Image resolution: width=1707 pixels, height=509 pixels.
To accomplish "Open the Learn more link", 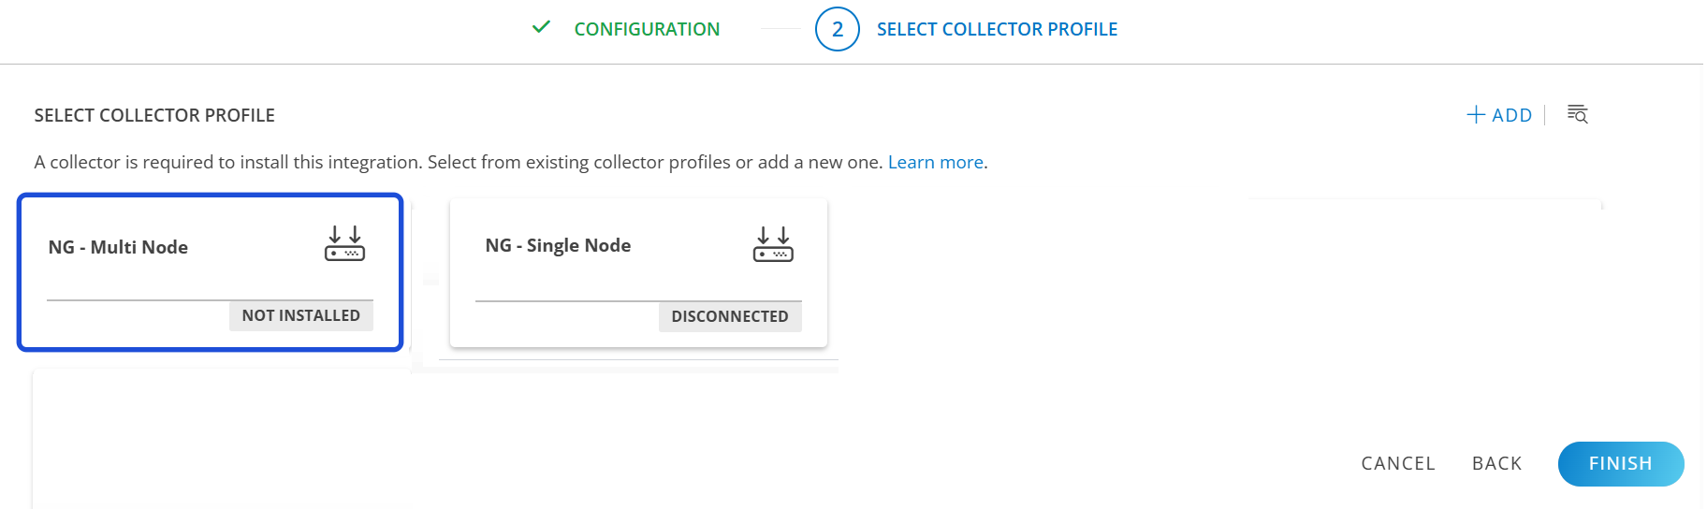I will click(x=935, y=162).
